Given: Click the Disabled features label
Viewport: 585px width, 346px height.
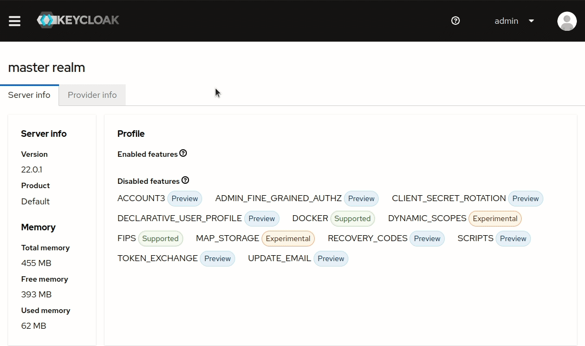Looking at the screenshot, I should (x=148, y=182).
